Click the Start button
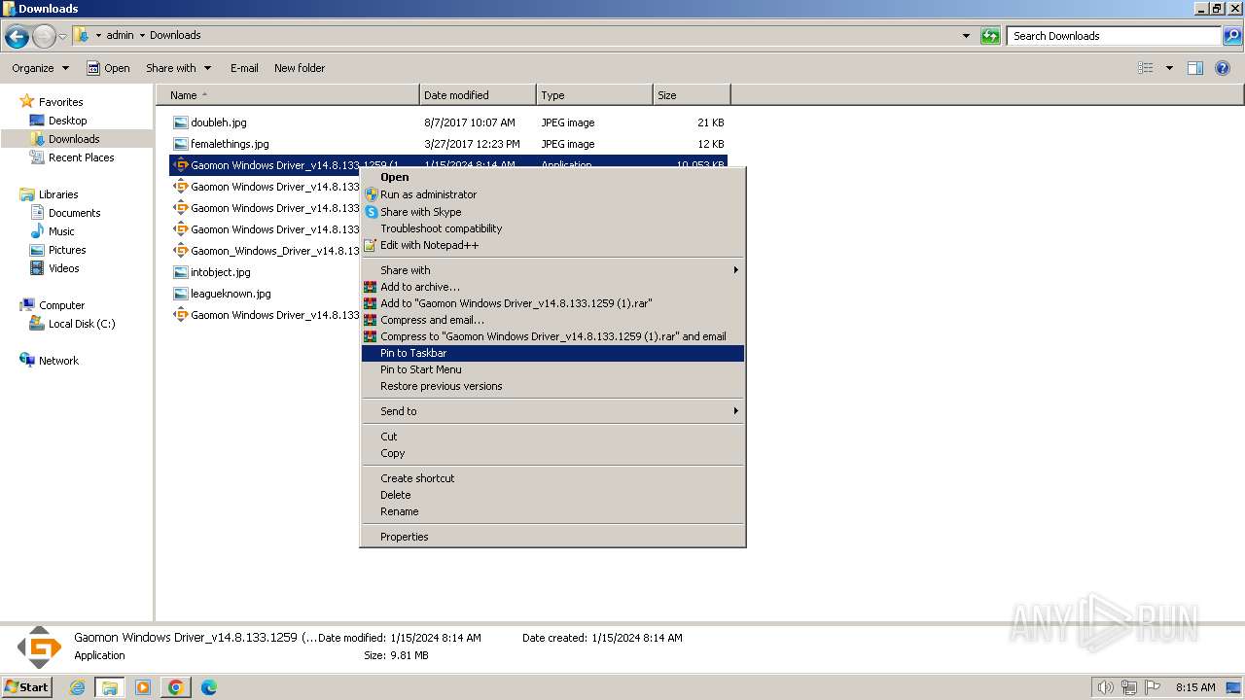Image resolution: width=1245 pixels, height=700 pixels. (x=26, y=687)
